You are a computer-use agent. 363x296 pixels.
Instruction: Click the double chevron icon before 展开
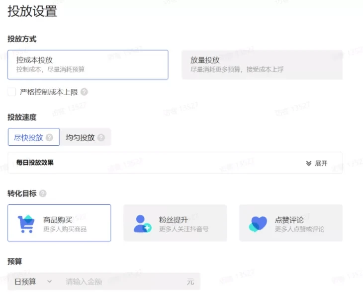(309, 163)
